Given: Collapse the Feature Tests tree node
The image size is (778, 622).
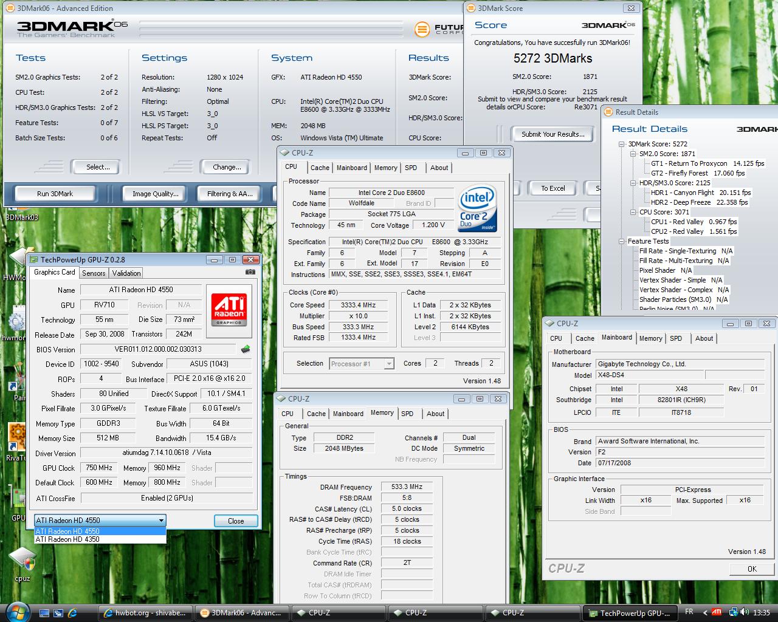Looking at the screenshot, I should click(622, 241).
